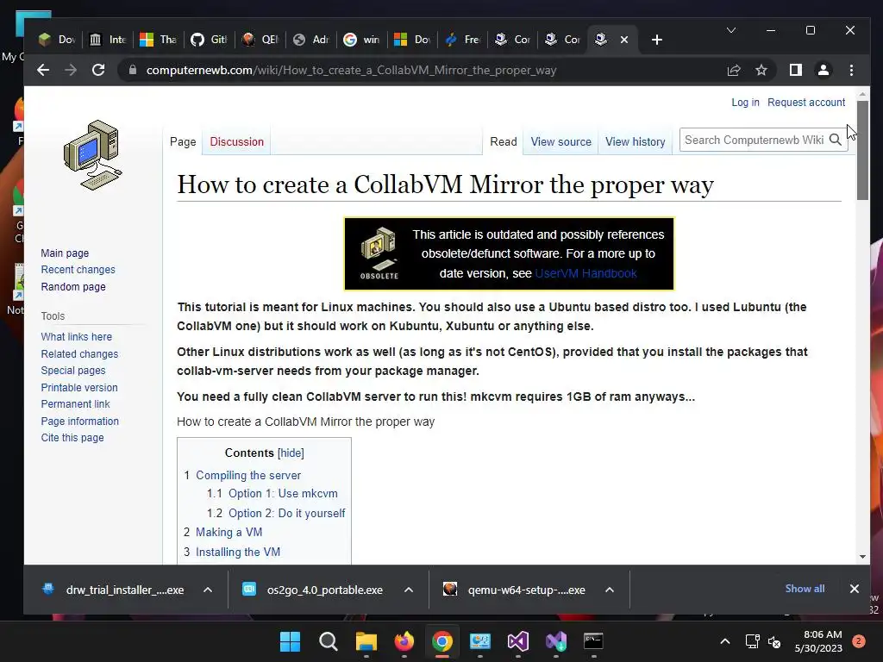Click the browser forward arrow
Screen dimensions: 883x662
[71, 70]
